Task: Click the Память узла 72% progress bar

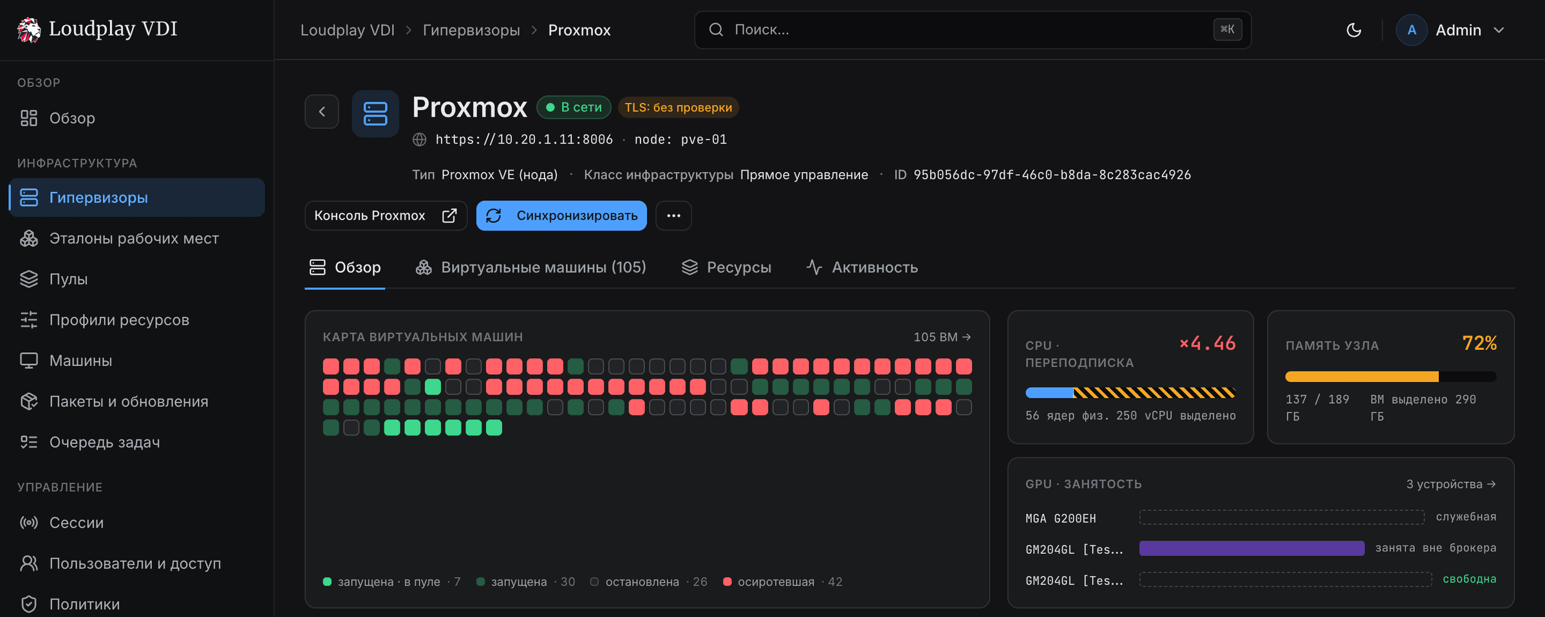Action: pyautogui.click(x=1390, y=376)
